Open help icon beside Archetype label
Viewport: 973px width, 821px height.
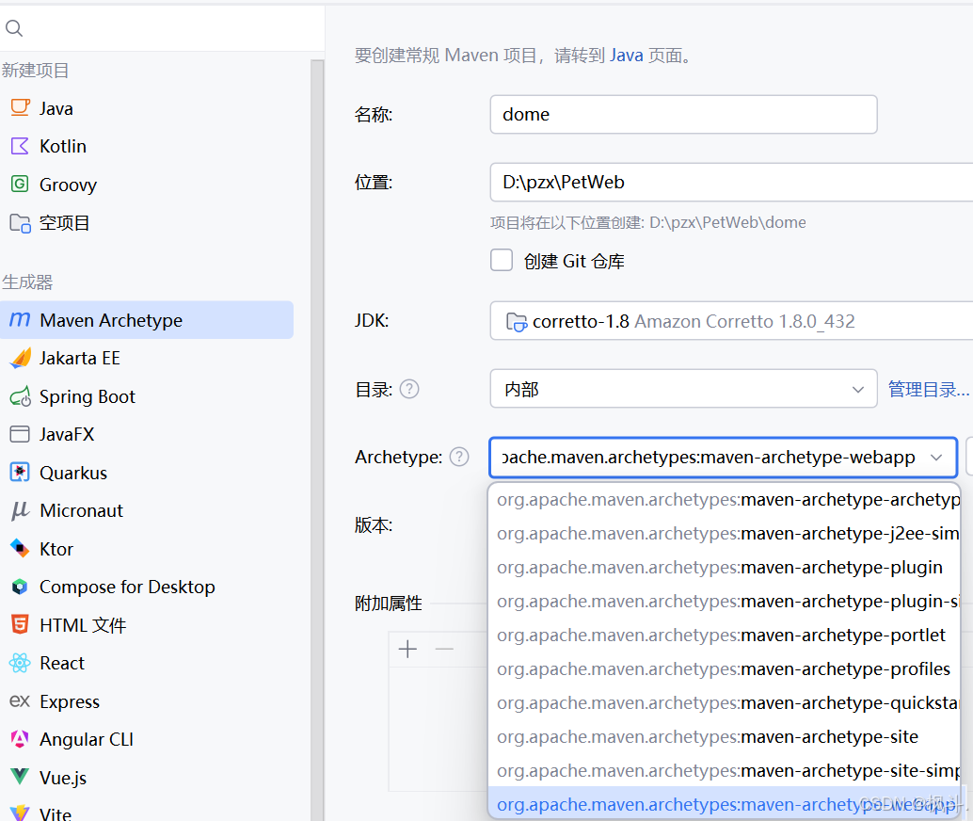pos(458,457)
